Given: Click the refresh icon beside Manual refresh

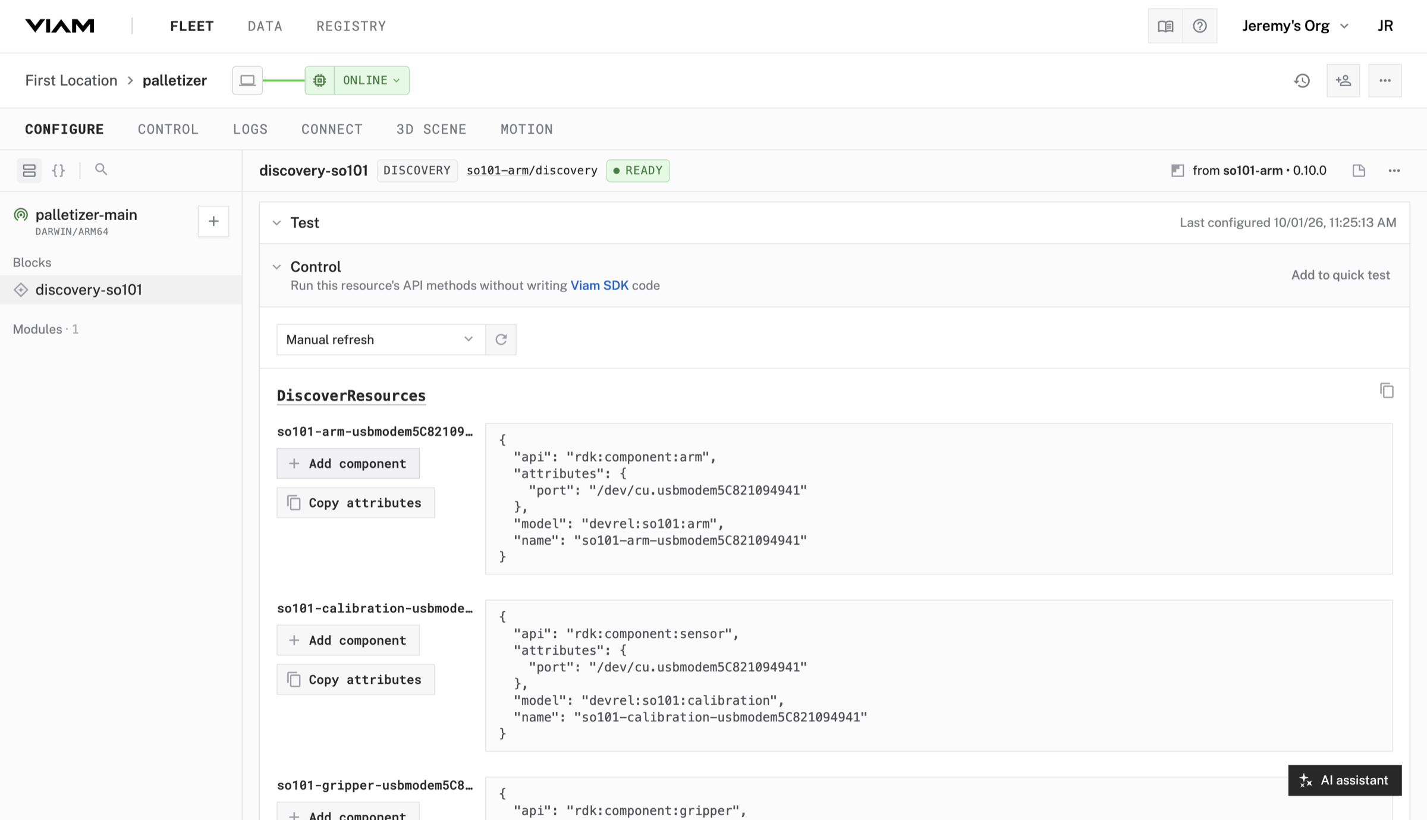Looking at the screenshot, I should 501,340.
